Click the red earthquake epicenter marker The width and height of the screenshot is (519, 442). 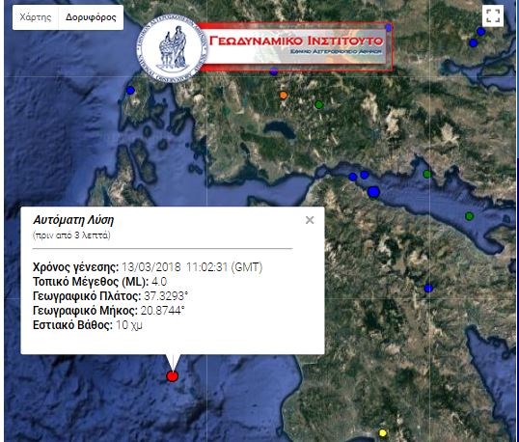pos(172,376)
